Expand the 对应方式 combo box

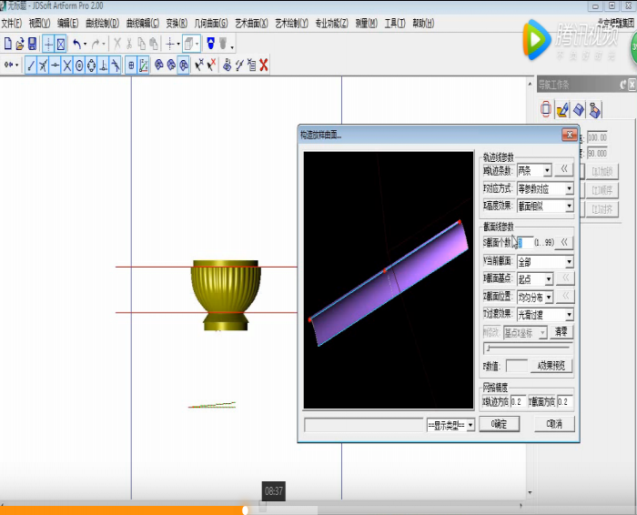(x=569, y=189)
